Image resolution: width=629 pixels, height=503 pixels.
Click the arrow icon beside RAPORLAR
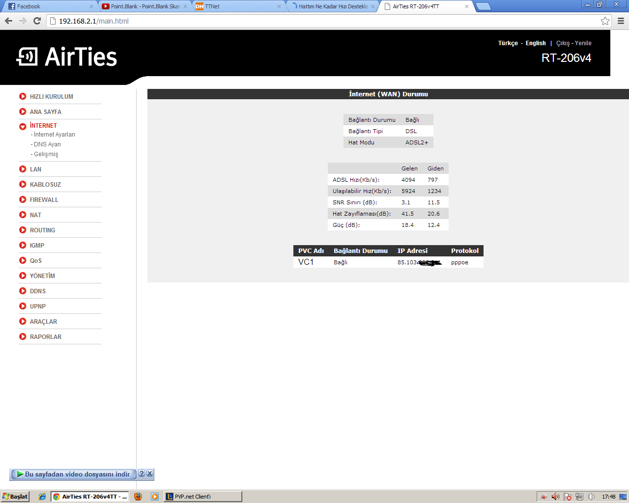(x=23, y=336)
